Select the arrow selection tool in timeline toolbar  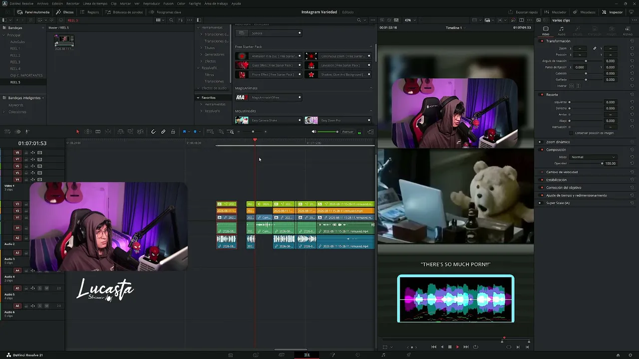point(77,132)
